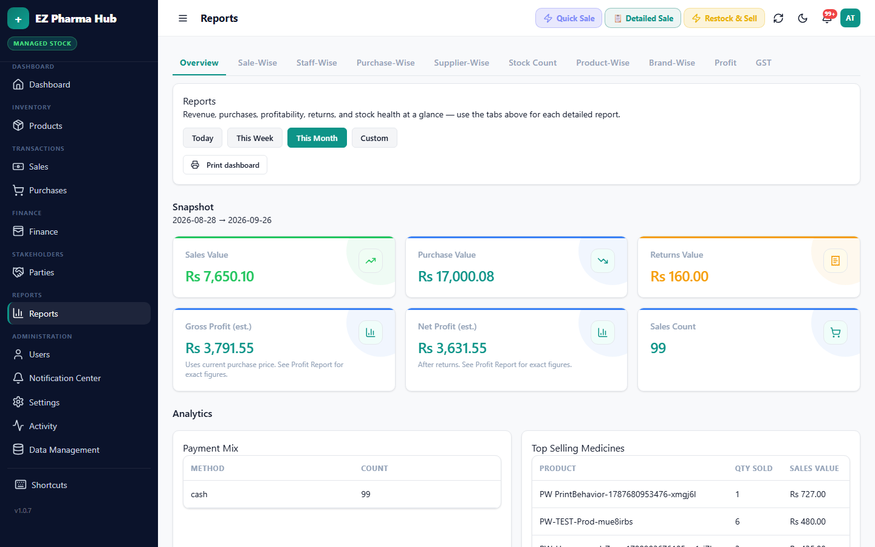Open the Finance section
Viewport: 875px width, 547px height.
coord(79,232)
